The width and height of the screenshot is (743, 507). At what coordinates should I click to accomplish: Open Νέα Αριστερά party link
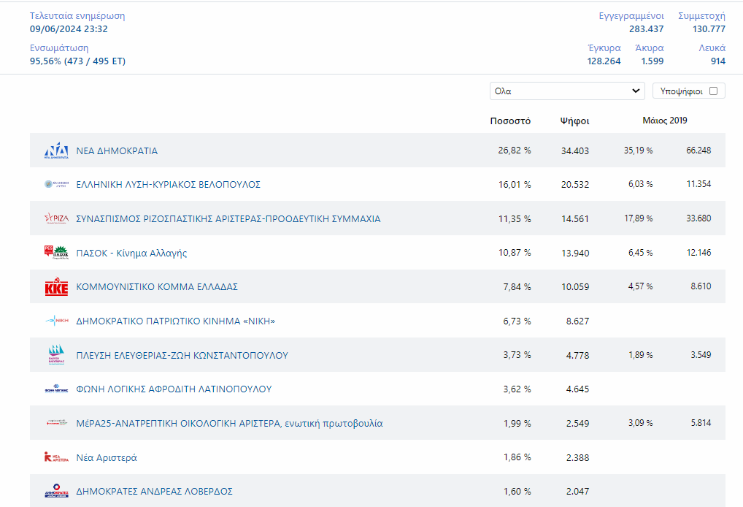(107, 457)
